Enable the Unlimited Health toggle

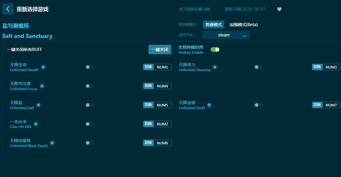89,67
